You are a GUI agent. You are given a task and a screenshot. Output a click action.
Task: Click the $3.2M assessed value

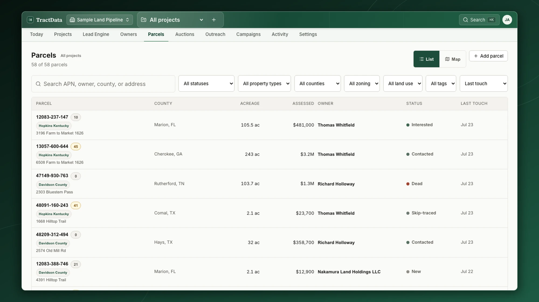coord(307,155)
